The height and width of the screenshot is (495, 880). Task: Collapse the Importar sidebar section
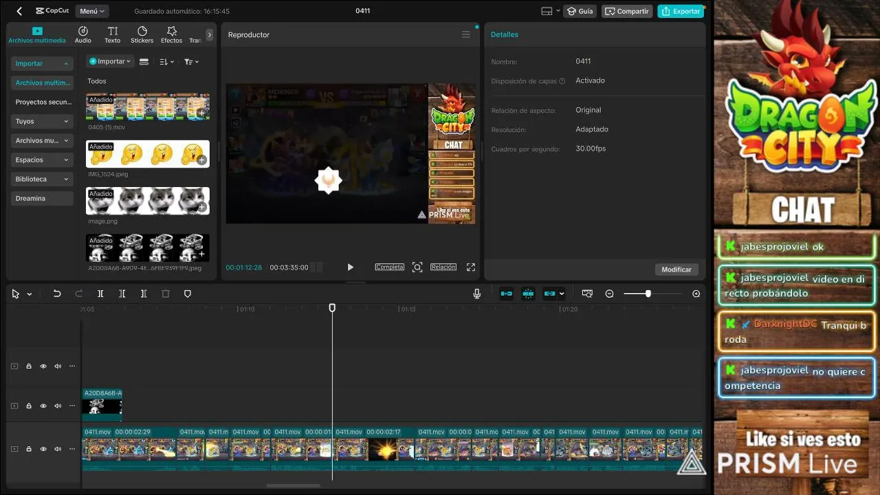[42, 63]
